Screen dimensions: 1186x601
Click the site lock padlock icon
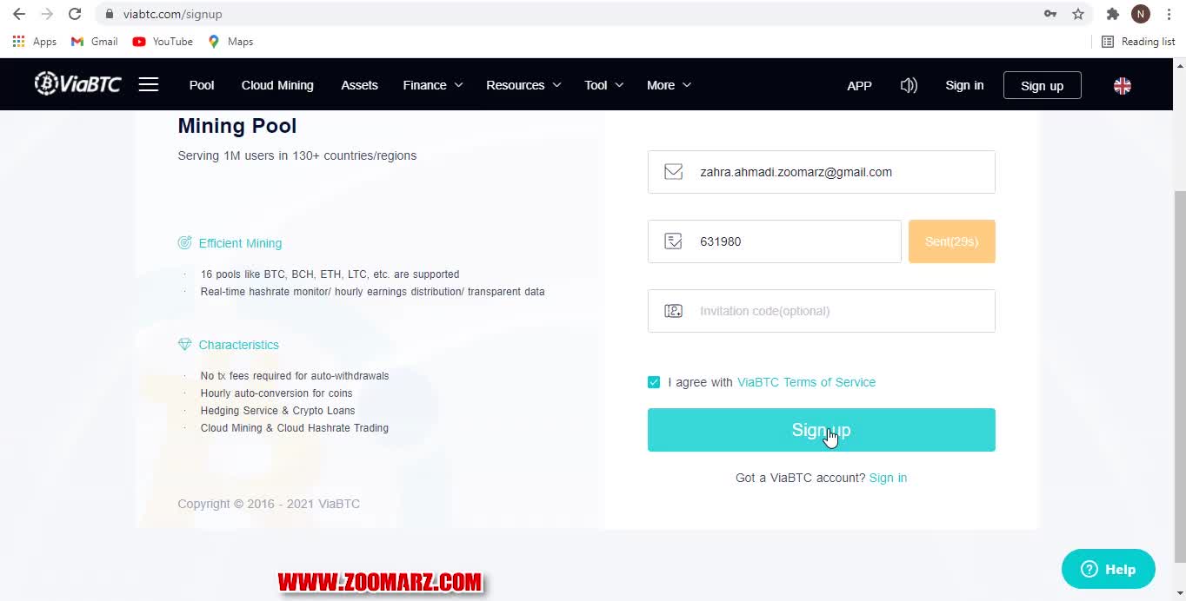coord(109,14)
